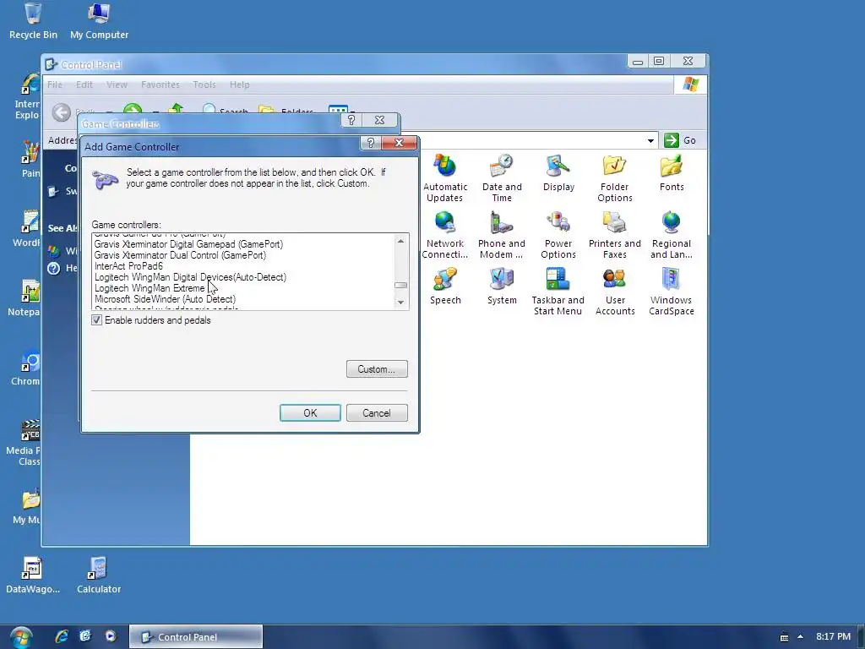Show hidden tray icons arrow

click(x=801, y=637)
